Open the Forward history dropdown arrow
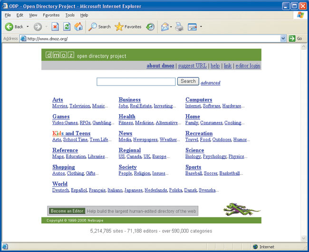The width and height of the screenshot is (309, 252). pyautogui.click(x=46, y=27)
